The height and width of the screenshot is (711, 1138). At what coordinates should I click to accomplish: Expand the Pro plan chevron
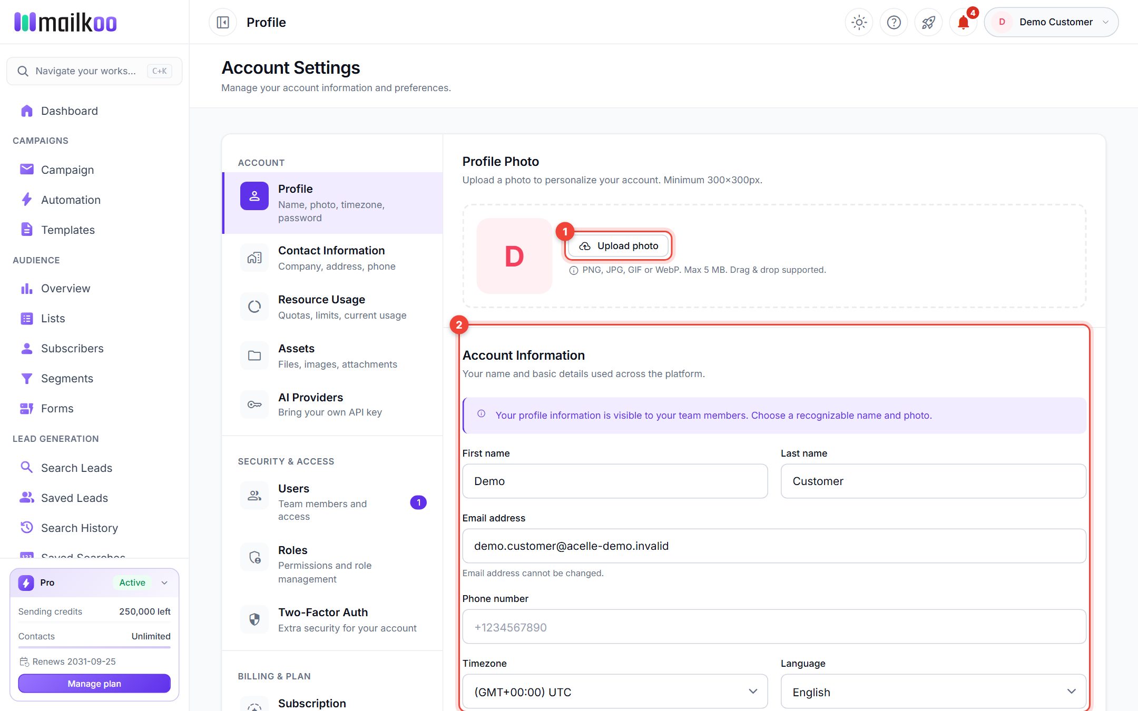tap(164, 582)
